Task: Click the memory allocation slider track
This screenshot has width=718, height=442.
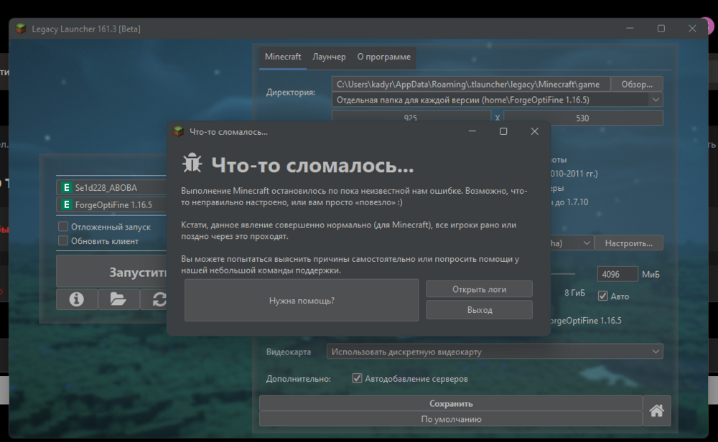Action: pyautogui.click(x=562, y=274)
